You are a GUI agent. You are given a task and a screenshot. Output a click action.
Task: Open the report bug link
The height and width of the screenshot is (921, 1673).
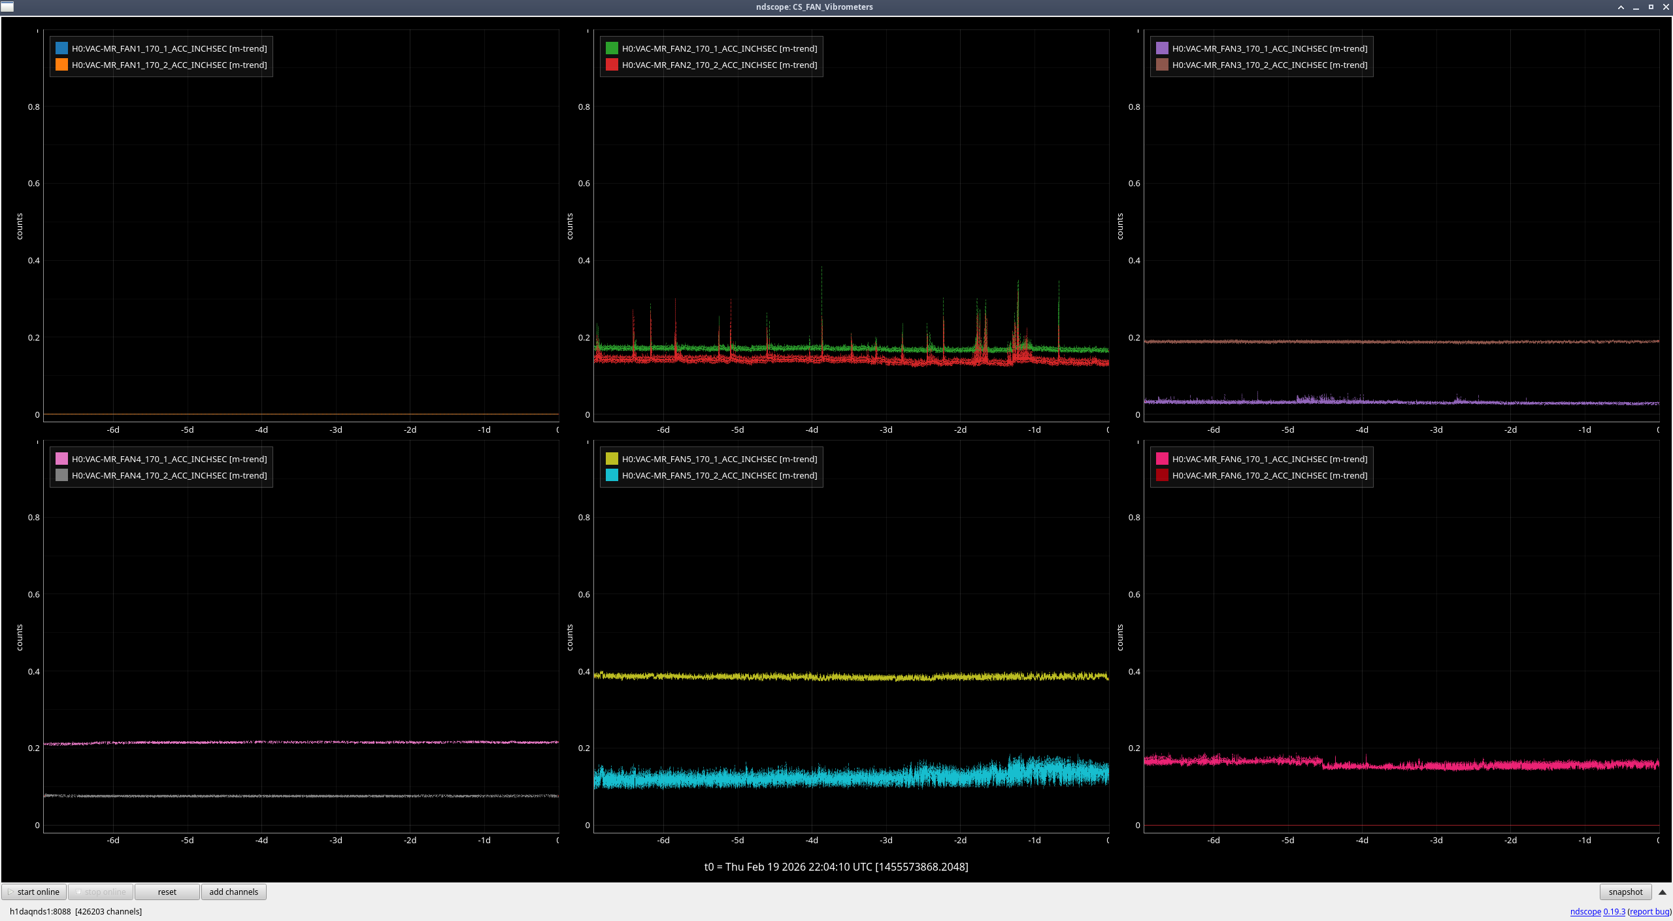pyautogui.click(x=1649, y=912)
